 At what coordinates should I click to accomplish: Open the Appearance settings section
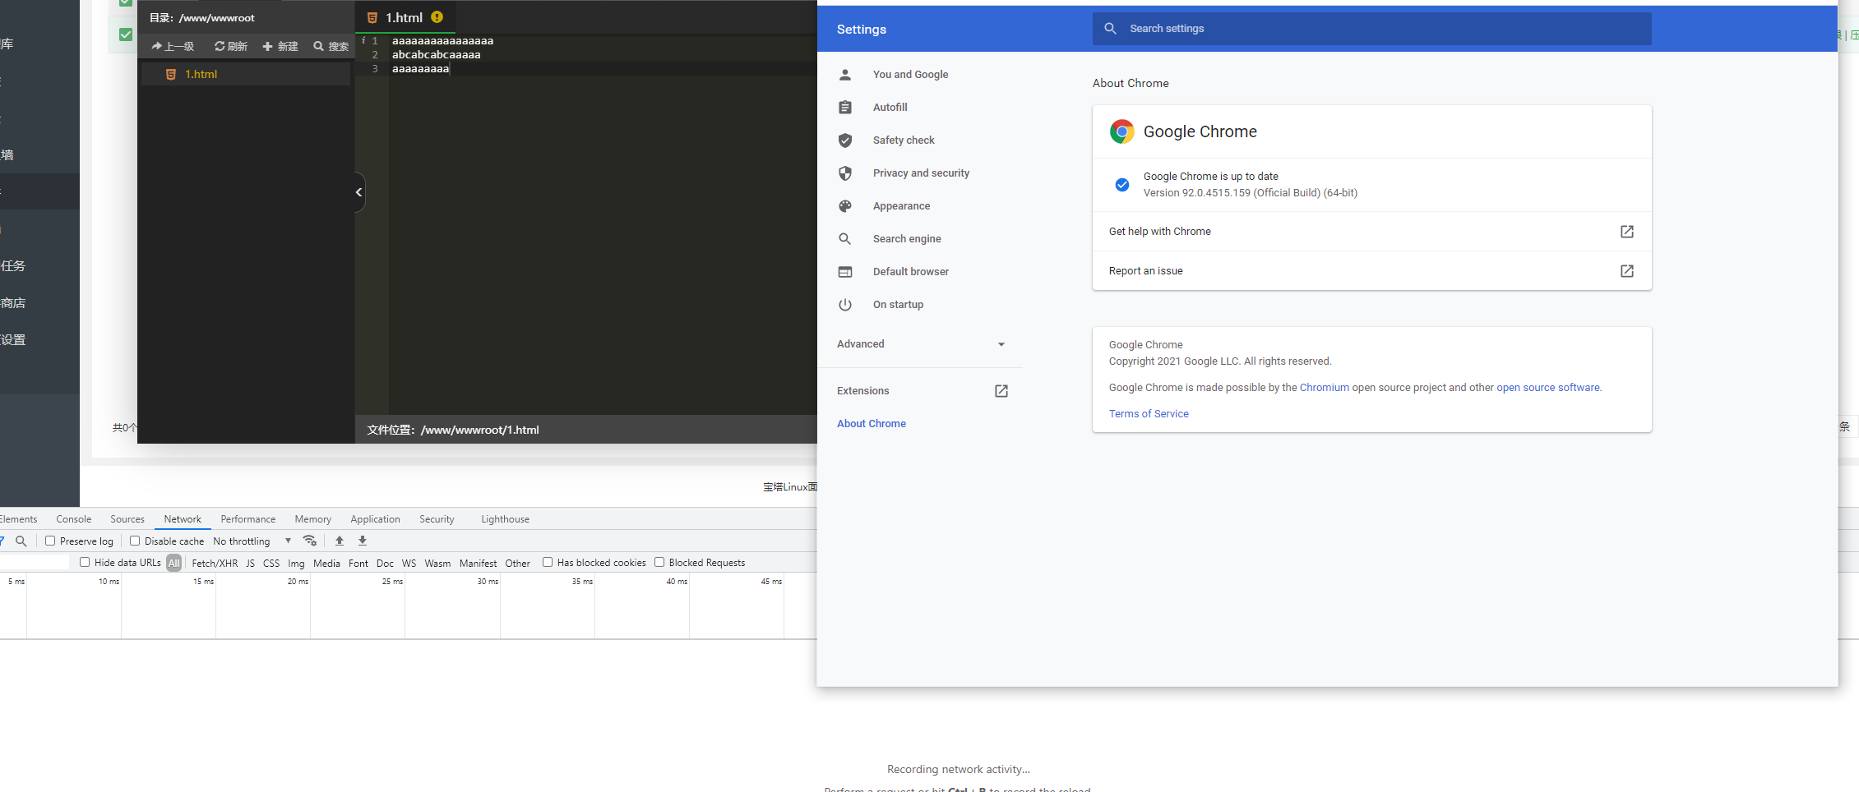coord(901,205)
